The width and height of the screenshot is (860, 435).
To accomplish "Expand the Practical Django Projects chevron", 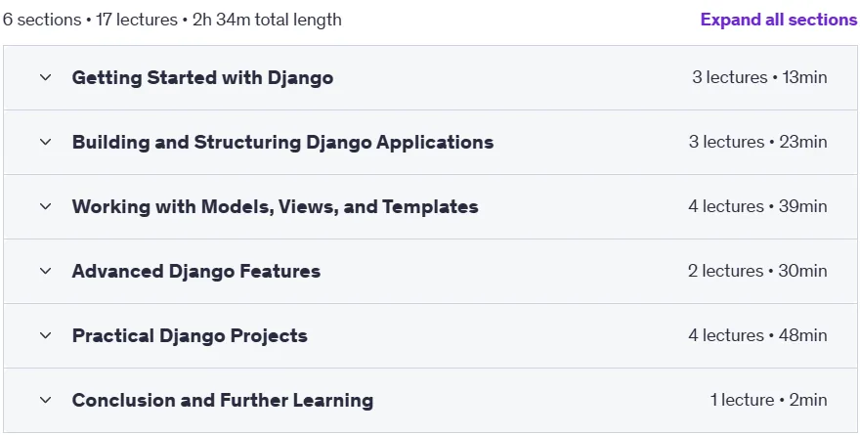I will (46, 335).
